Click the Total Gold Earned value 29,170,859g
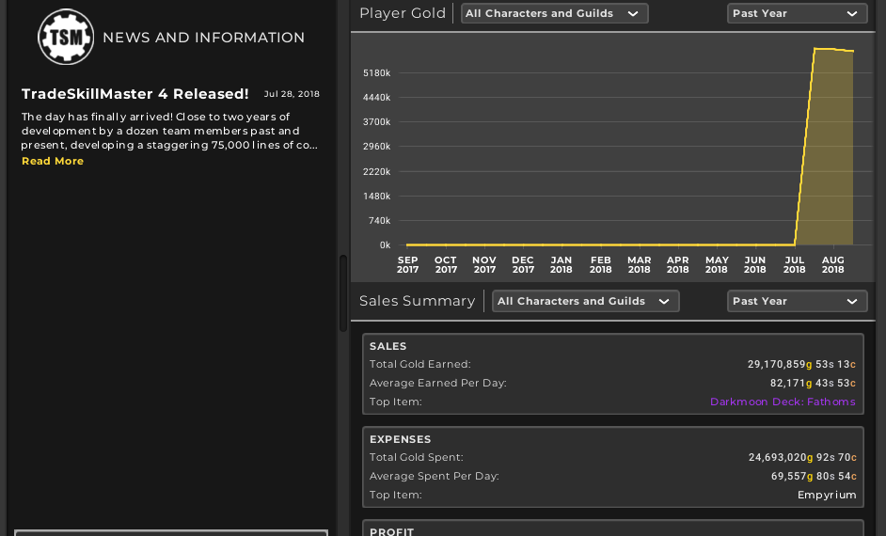Viewport: 886px width, 536px height. pyautogui.click(x=801, y=364)
